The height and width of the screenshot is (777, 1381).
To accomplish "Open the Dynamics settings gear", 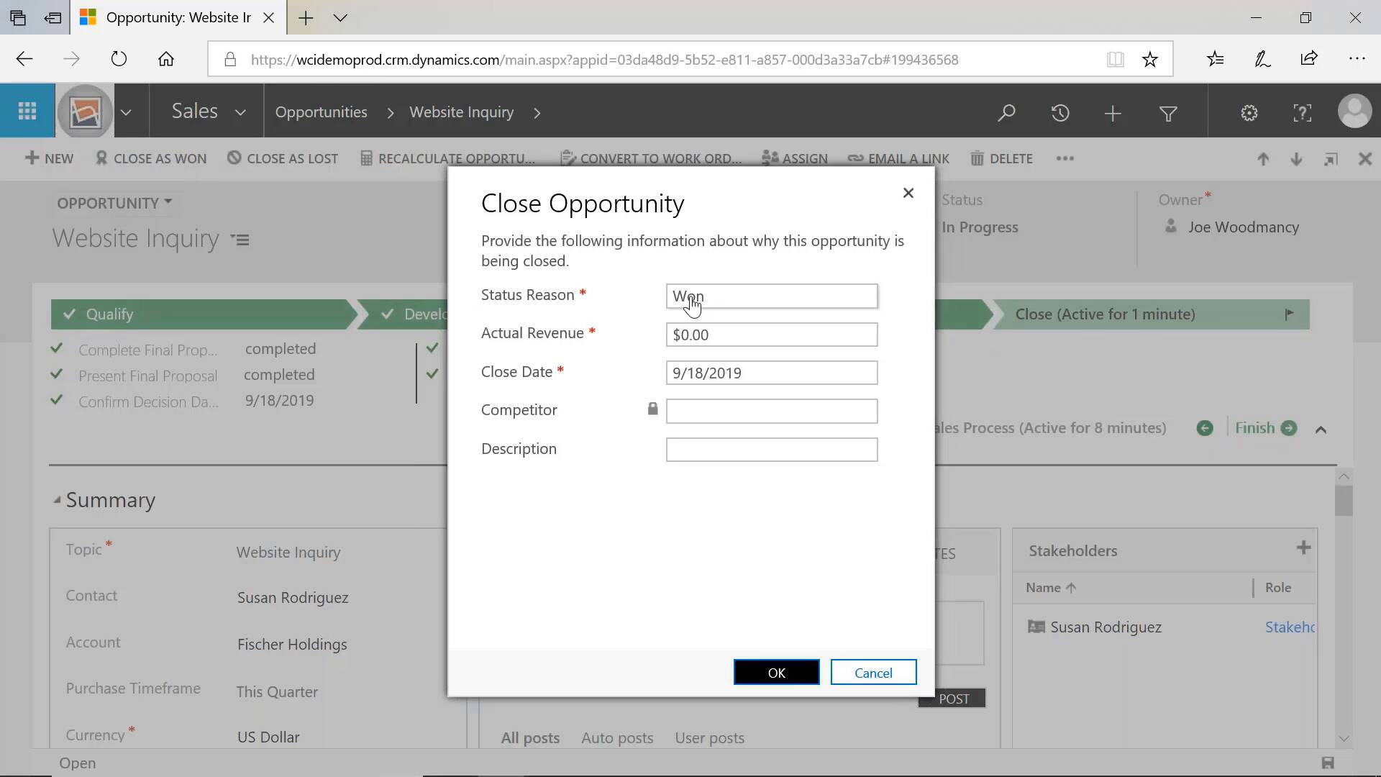I will (x=1249, y=112).
